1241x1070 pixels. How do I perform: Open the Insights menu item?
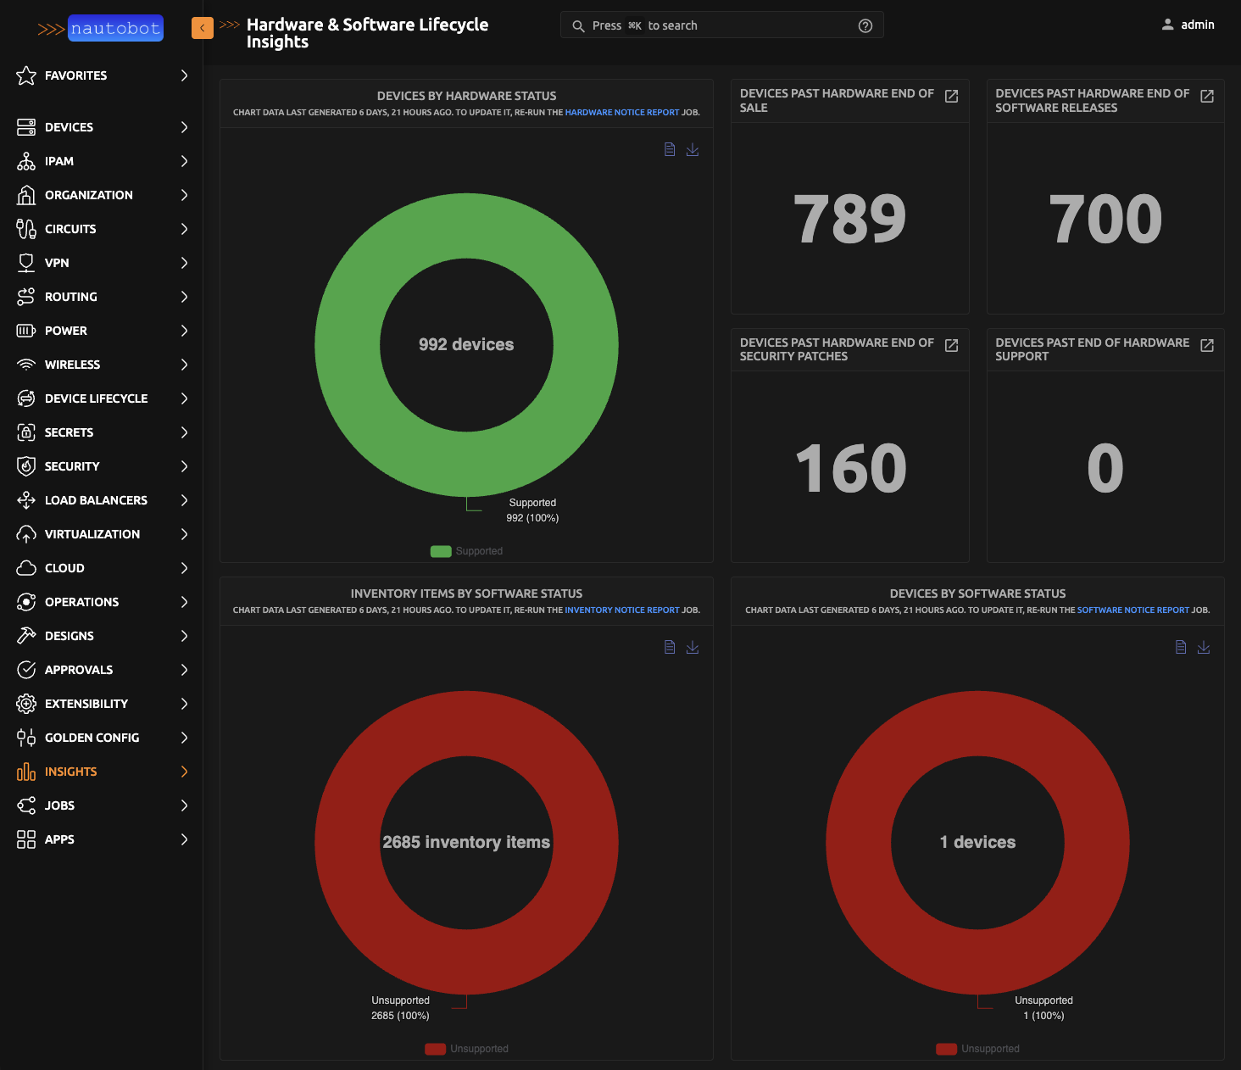click(71, 772)
